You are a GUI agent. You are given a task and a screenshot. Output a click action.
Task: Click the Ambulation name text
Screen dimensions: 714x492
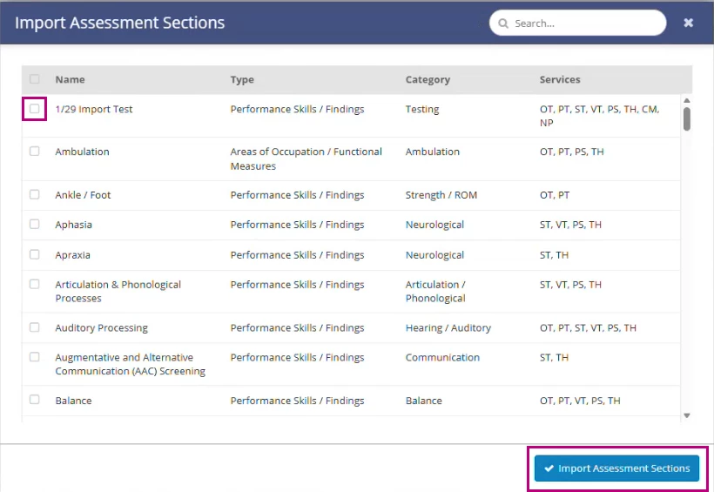pyautogui.click(x=82, y=152)
